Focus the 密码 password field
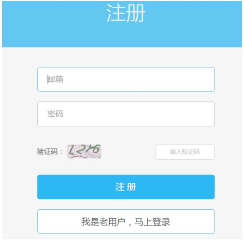The width and height of the screenshot is (245, 242). (126, 114)
